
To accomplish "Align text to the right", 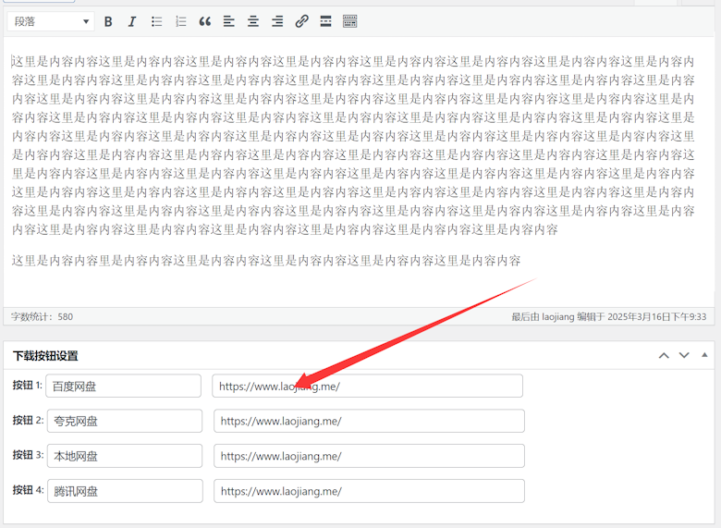I will 277,21.
